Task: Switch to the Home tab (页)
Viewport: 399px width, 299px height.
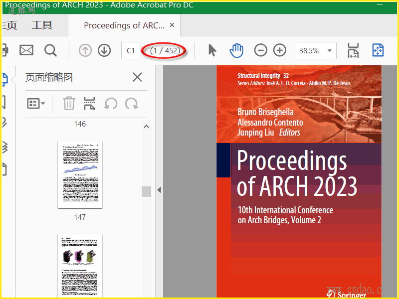Action: pos(9,25)
